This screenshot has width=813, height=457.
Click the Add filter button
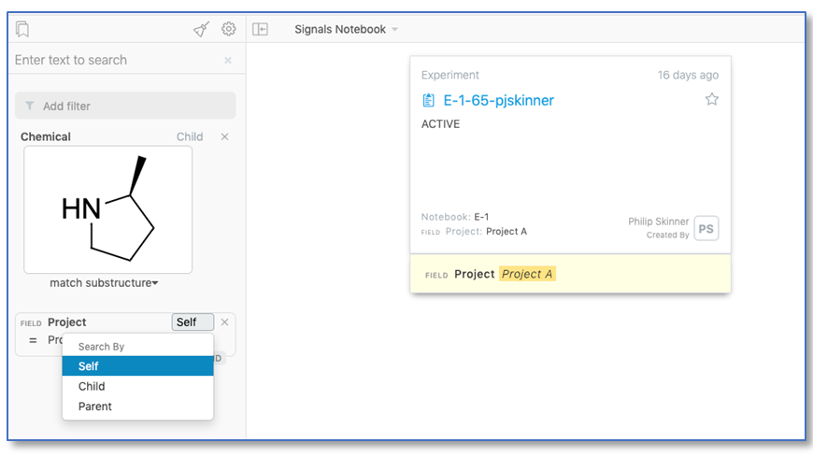[x=125, y=106]
